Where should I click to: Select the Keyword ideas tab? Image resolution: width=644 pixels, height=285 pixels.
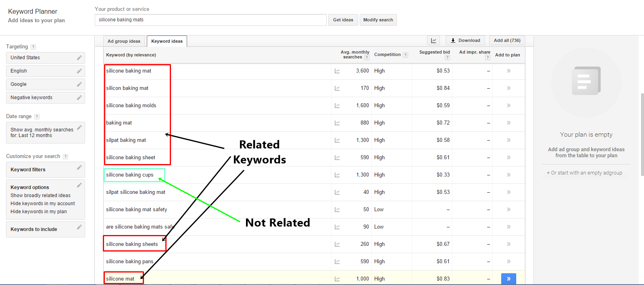(x=167, y=41)
